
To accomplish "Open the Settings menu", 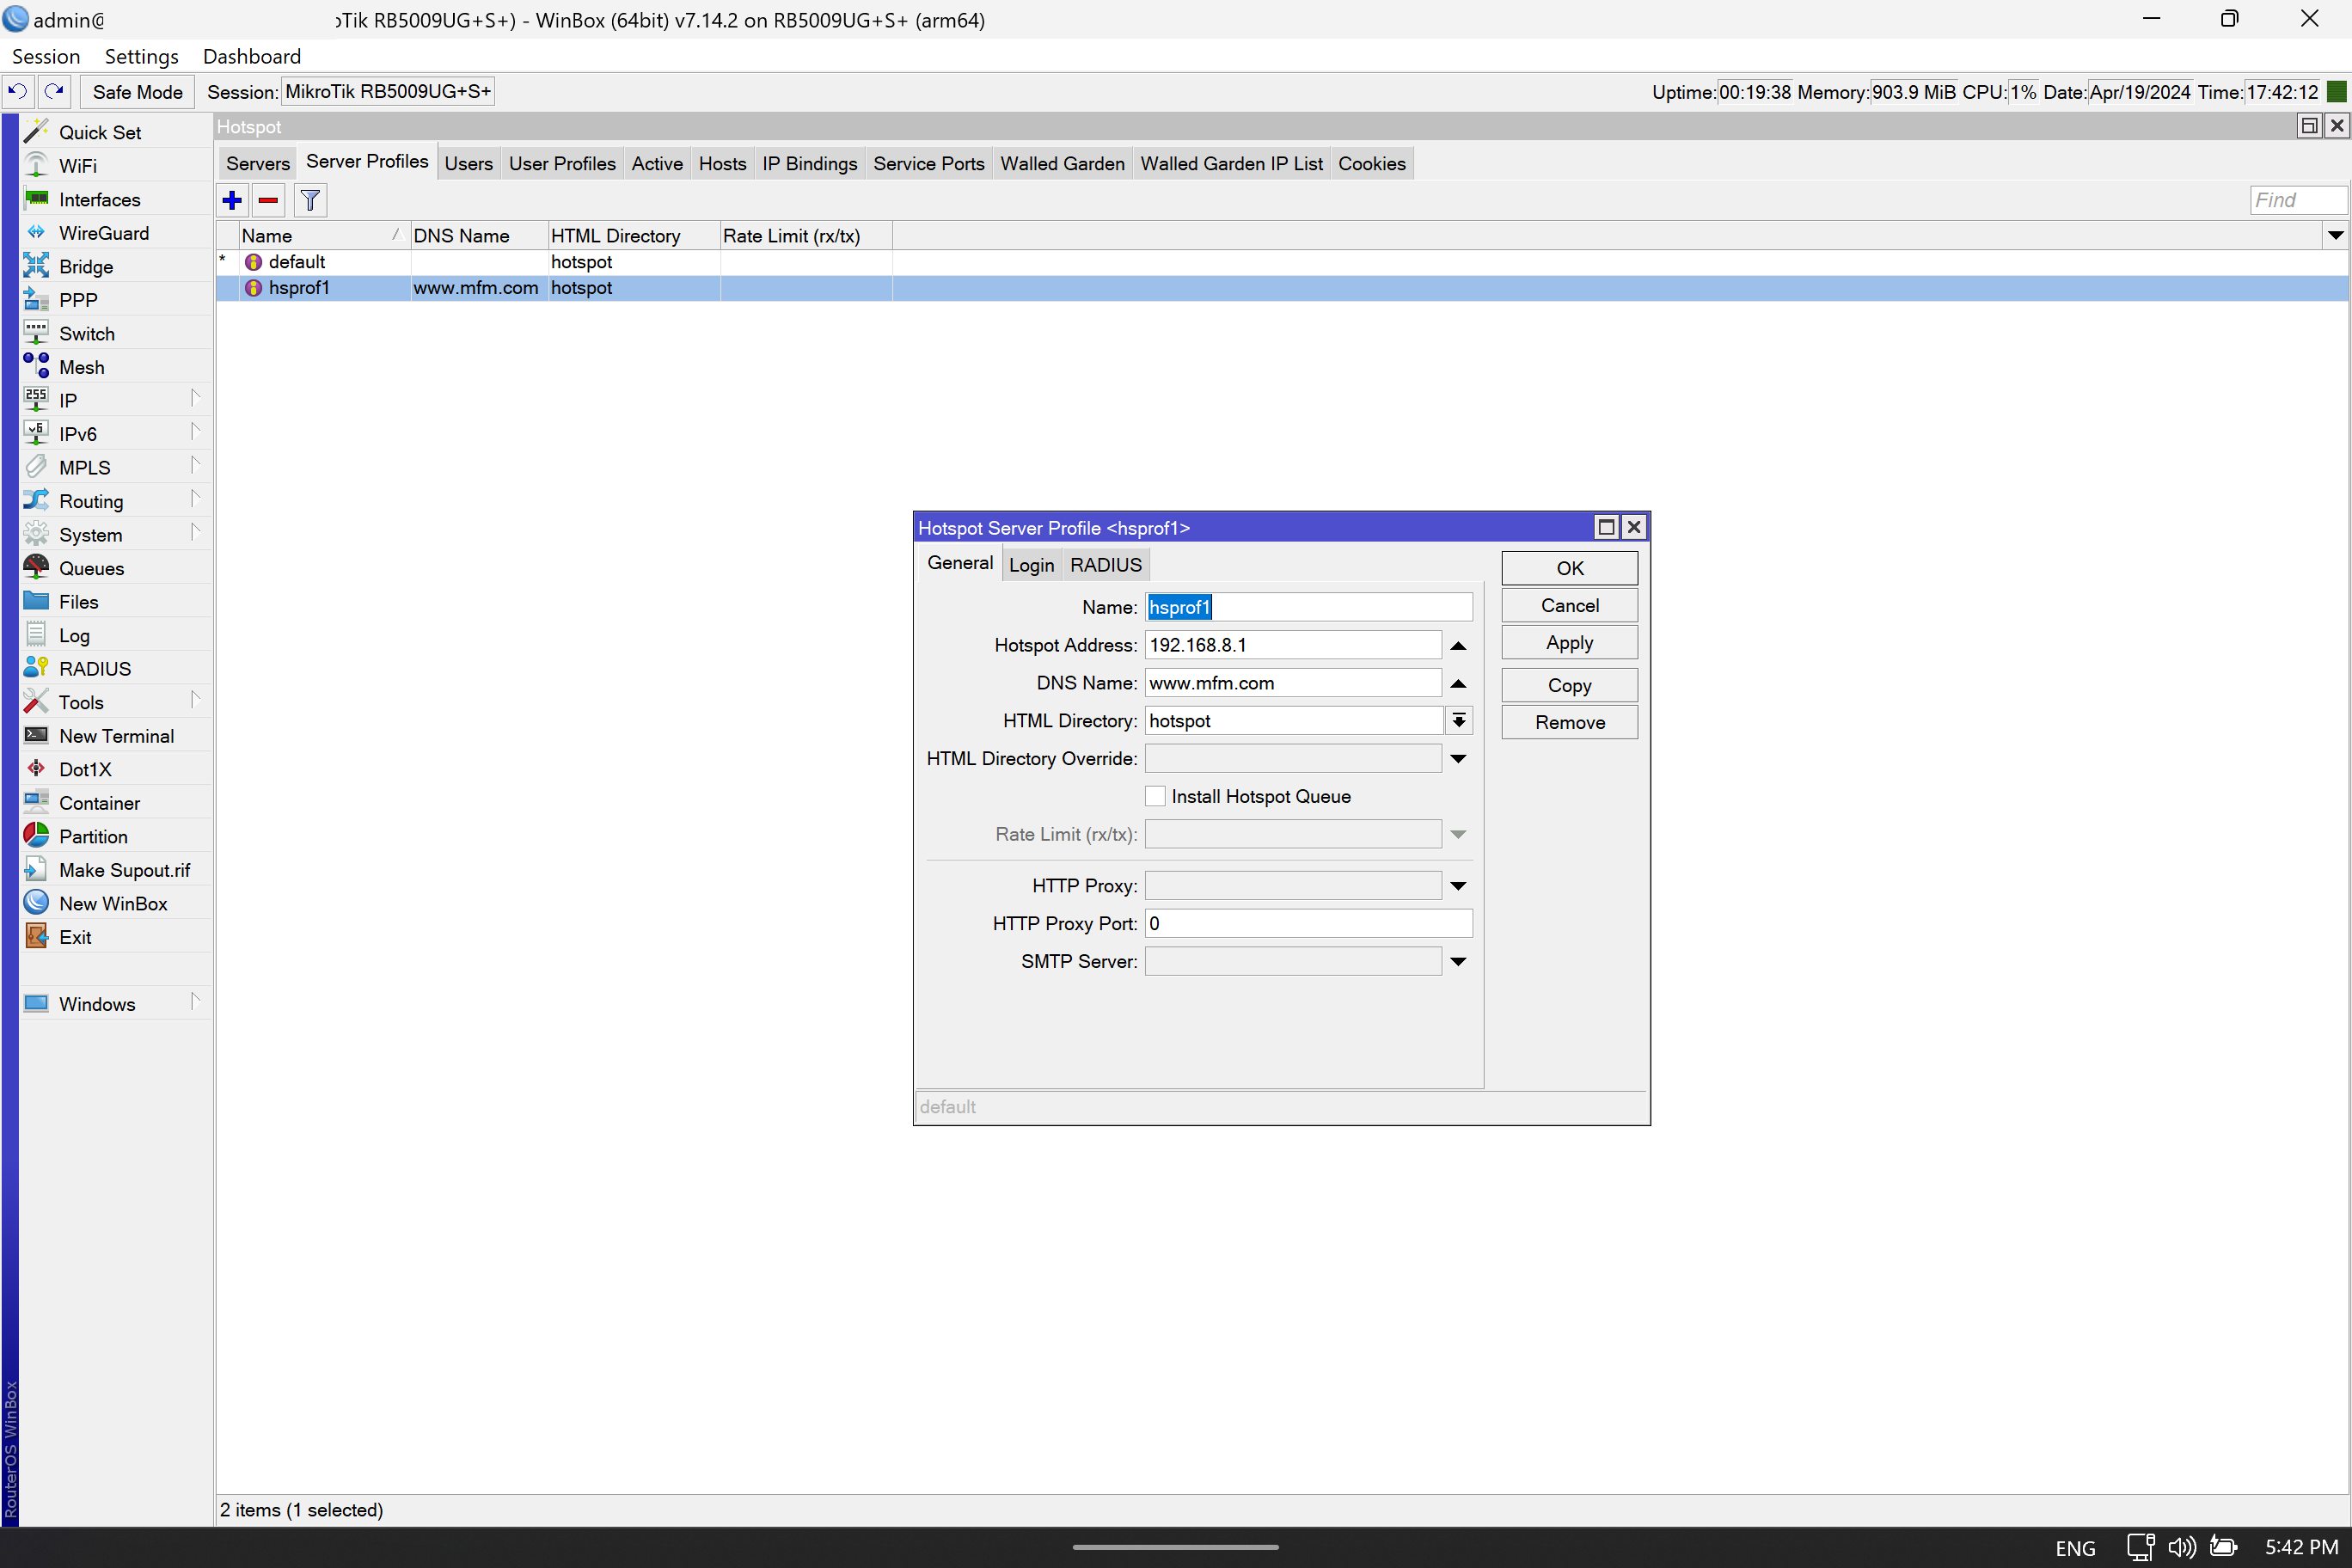I will click(x=141, y=57).
